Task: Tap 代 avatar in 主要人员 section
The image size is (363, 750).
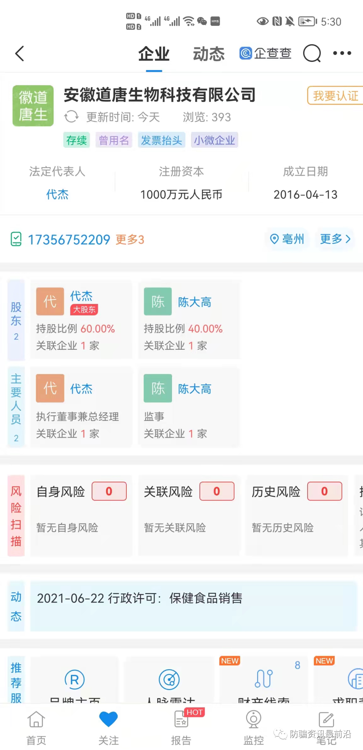Action: 50,388
